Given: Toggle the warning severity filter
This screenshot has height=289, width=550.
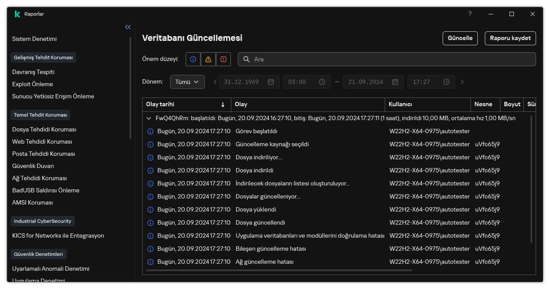Looking at the screenshot, I should pos(208,59).
